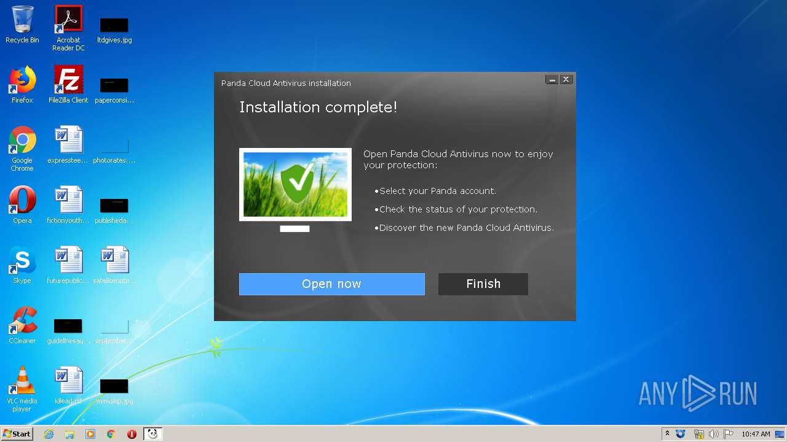787x442 pixels.
Task: Select the Recycle Bin desktop icon
Action: tap(22, 25)
